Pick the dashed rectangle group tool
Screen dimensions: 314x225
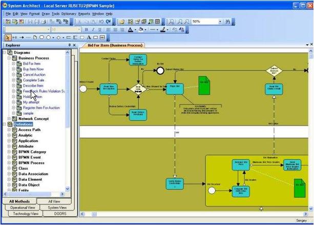(x=82, y=37)
